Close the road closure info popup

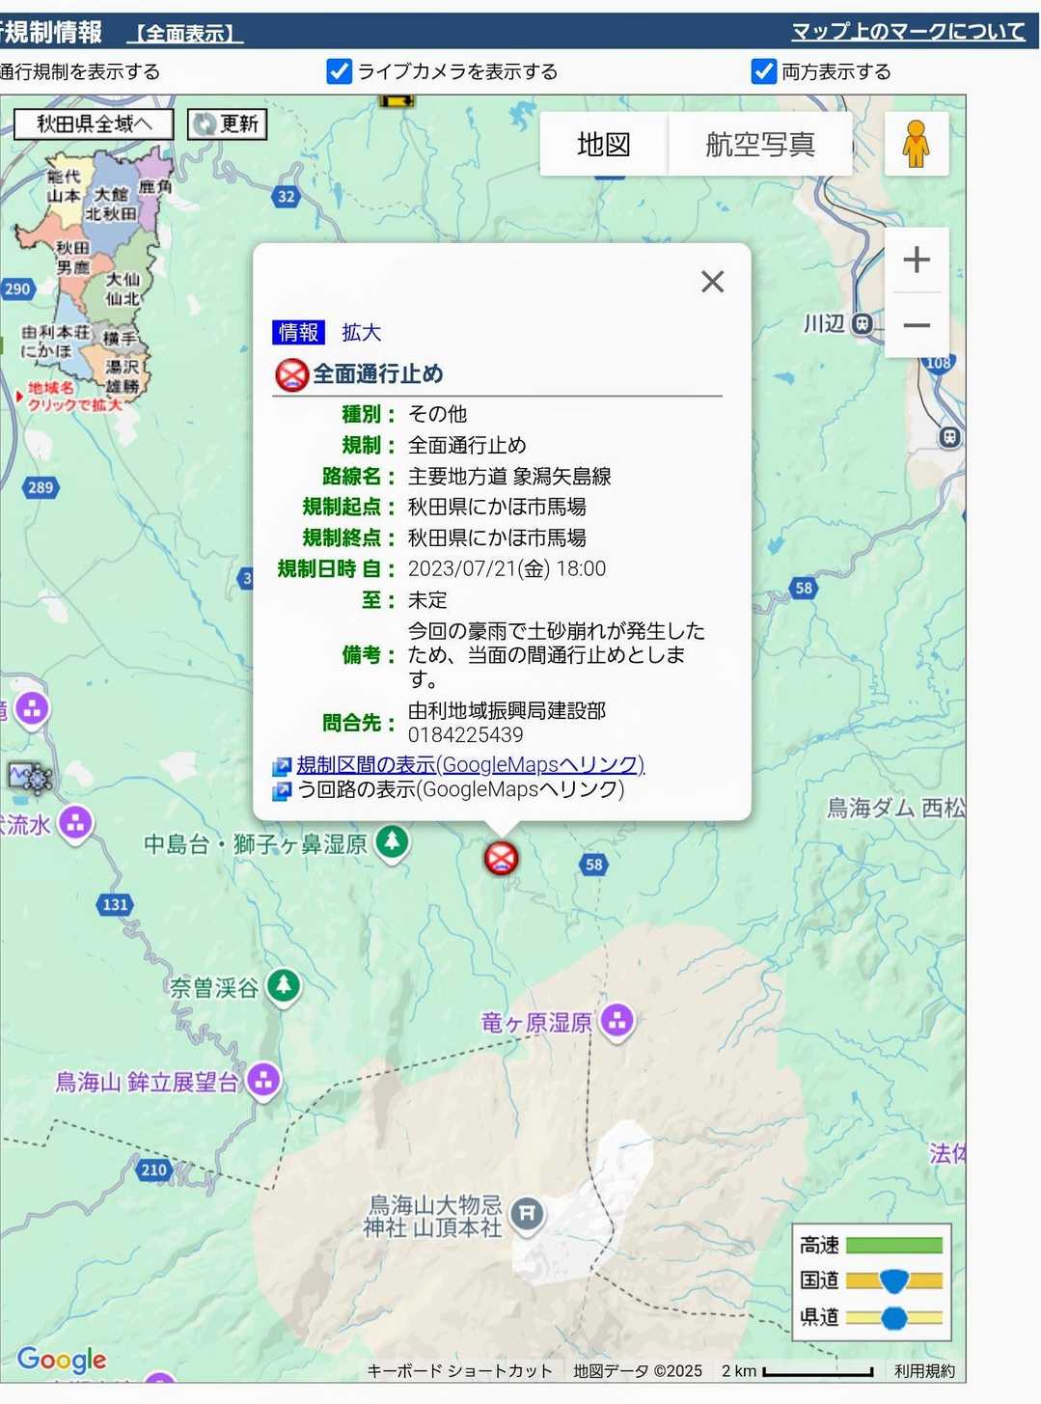click(712, 282)
